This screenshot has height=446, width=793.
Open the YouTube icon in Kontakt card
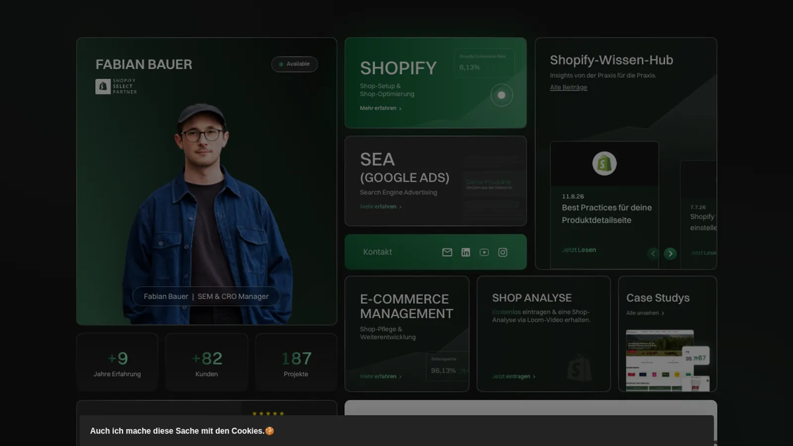[484, 252]
